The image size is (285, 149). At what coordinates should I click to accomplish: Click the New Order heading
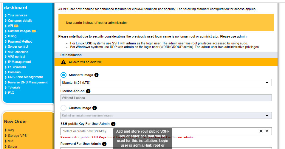pos(16,122)
